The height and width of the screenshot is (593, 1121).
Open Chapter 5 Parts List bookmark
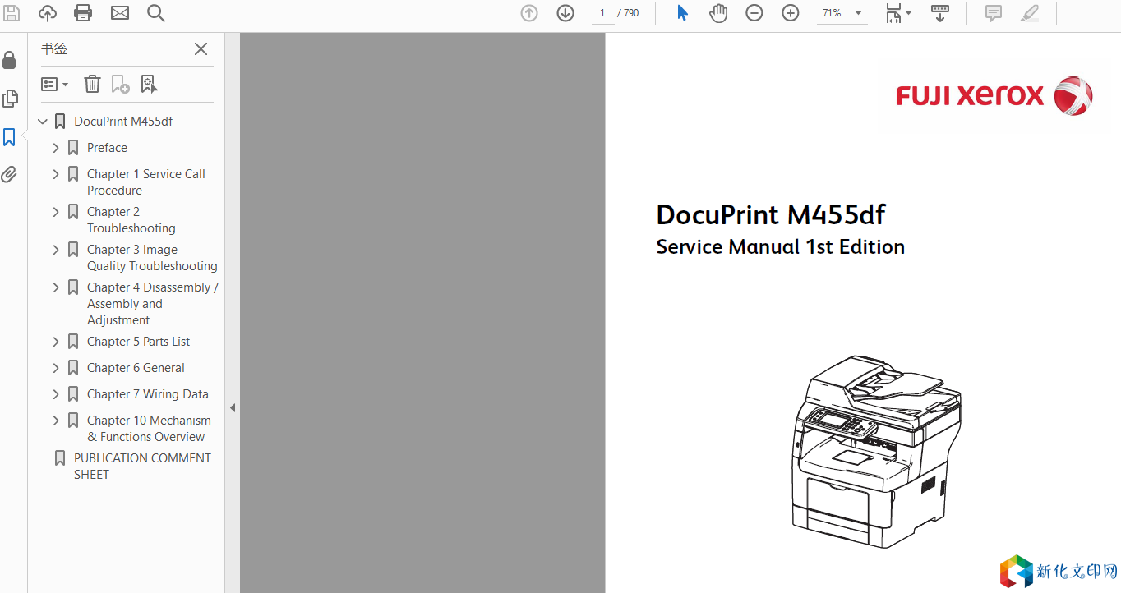(138, 342)
